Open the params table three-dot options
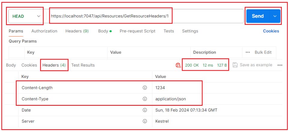Screen dimensions: 289x131 click(x=248, y=52)
